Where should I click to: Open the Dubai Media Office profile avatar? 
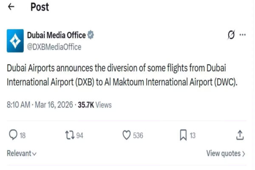pos(15,41)
